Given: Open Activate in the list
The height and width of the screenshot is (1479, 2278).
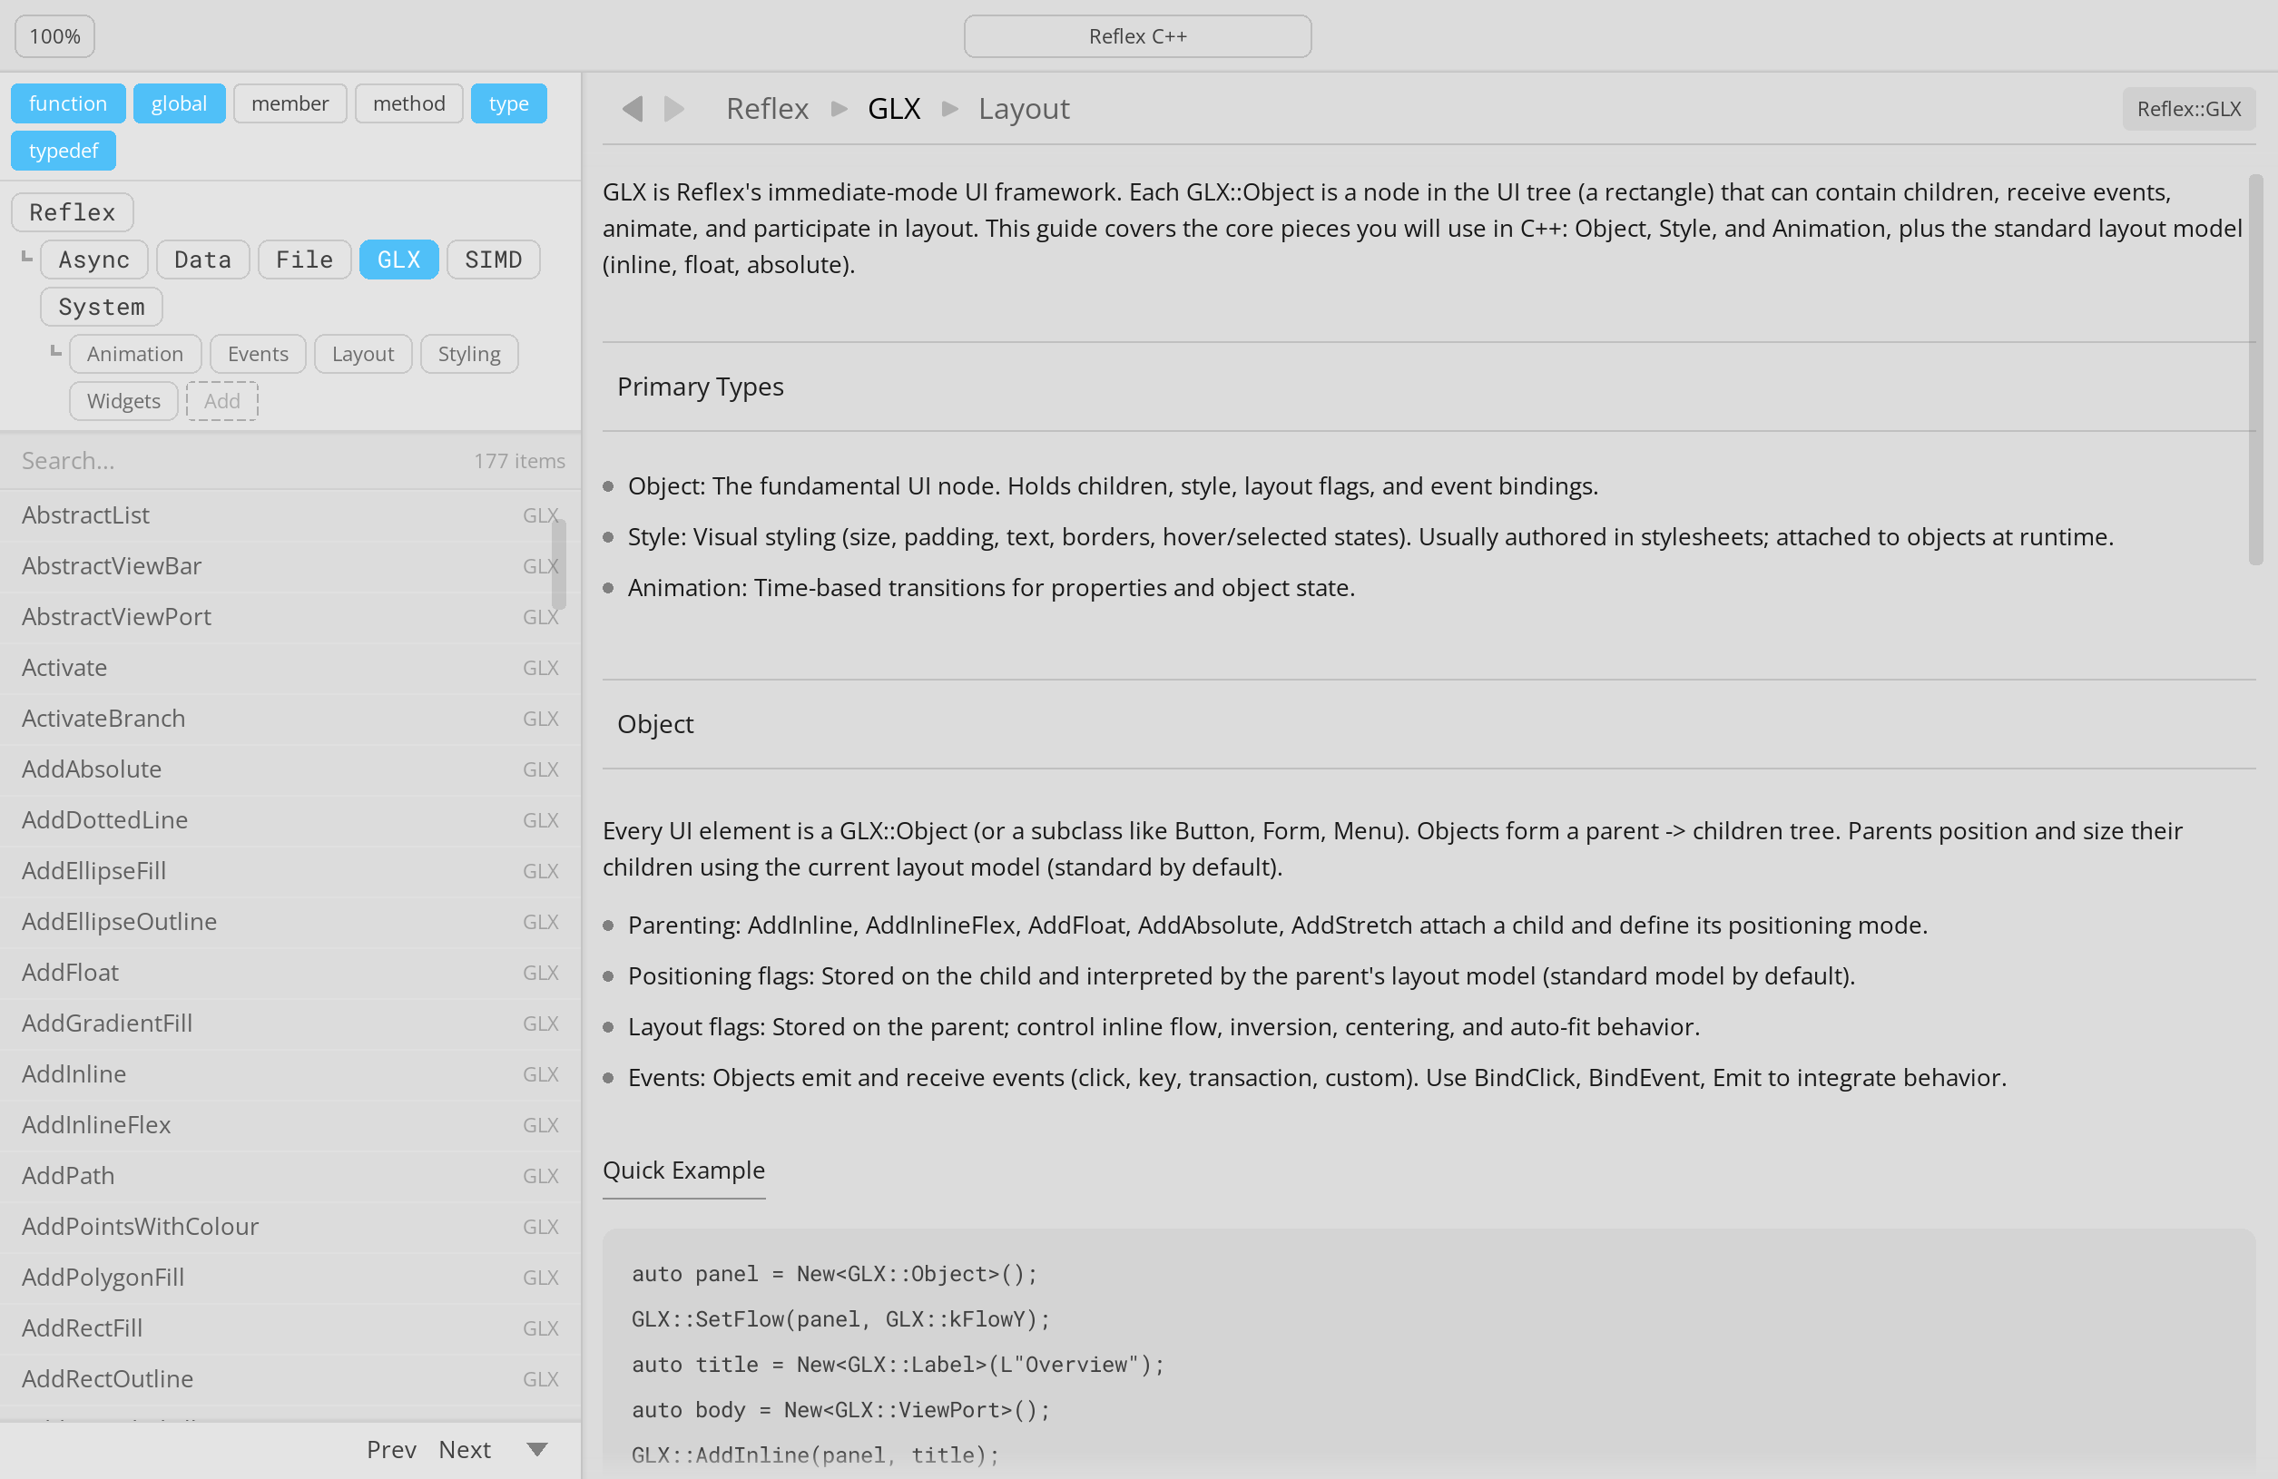Looking at the screenshot, I should (x=290, y=667).
